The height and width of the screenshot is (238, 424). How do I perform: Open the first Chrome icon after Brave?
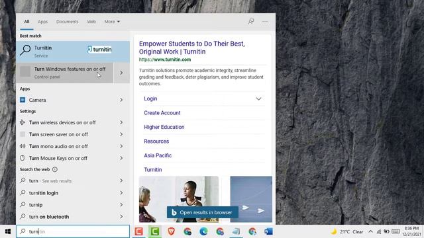tap(187, 231)
